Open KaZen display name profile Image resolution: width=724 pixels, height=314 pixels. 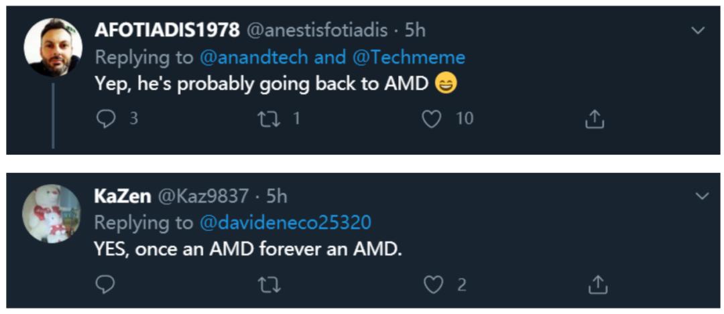[x=122, y=196]
